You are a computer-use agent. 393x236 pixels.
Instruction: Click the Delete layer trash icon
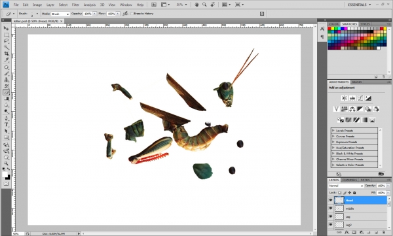click(x=383, y=233)
